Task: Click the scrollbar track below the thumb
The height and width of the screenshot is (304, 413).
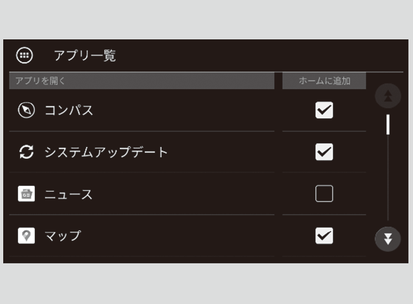Action: [388, 177]
